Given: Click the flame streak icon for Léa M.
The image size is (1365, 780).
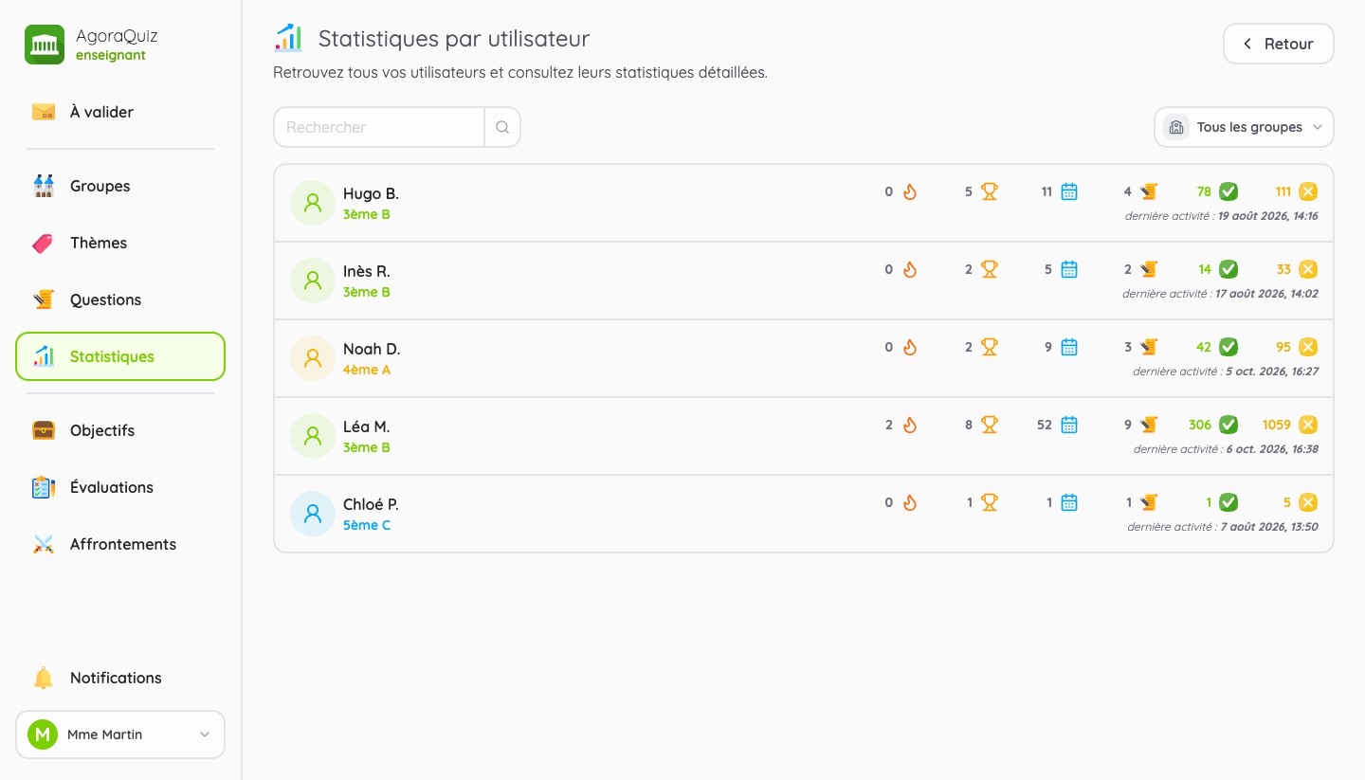Looking at the screenshot, I should click(910, 425).
